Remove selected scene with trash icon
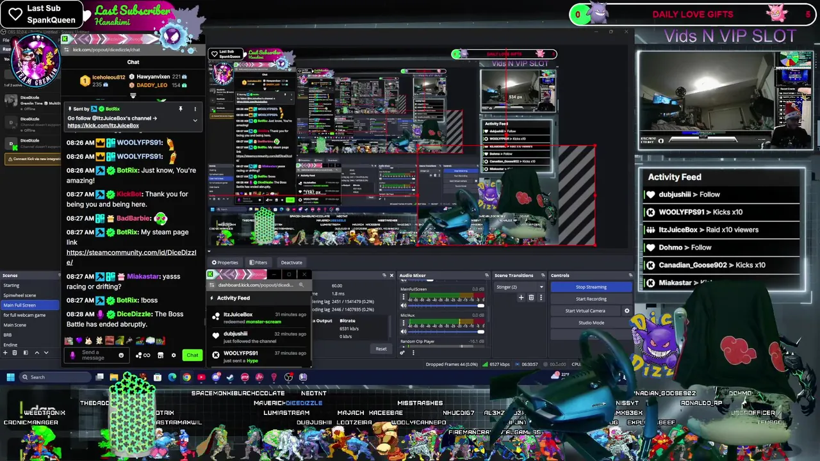Viewport: 820px width, 461px height. pyautogui.click(x=15, y=353)
